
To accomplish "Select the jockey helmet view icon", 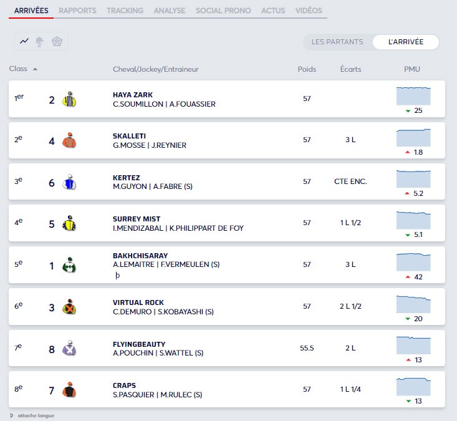I will coord(41,41).
